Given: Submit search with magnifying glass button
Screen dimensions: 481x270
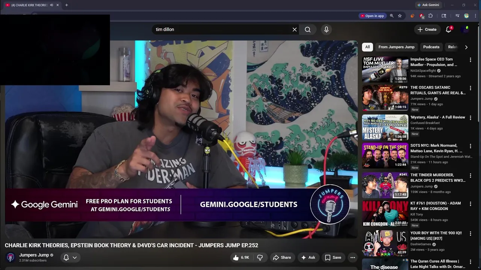Looking at the screenshot, I should pyautogui.click(x=308, y=30).
